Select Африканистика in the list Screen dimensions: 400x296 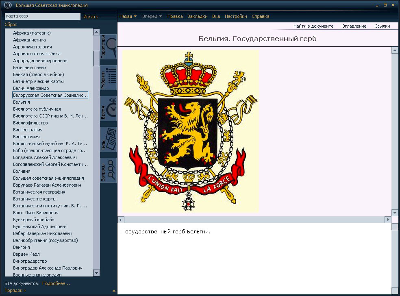coord(29,40)
